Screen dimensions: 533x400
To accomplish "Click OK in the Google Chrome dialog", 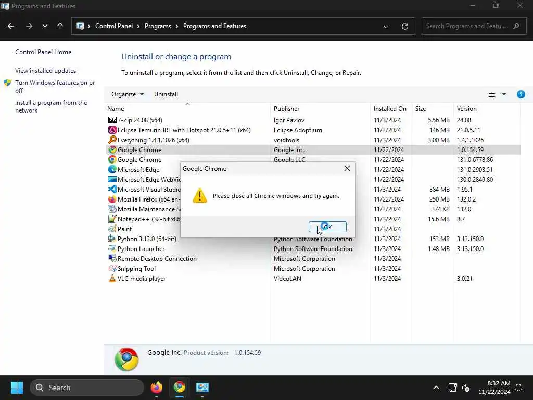I will pos(327,227).
